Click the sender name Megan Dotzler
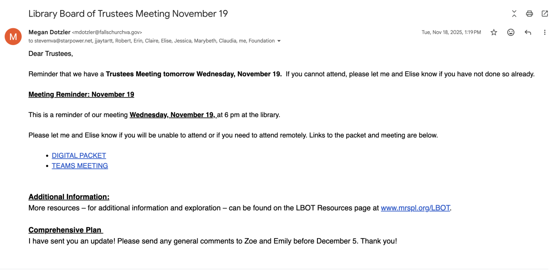This screenshot has height=272, width=555. (x=49, y=32)
